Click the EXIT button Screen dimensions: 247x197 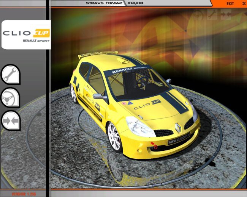[230, 4]
